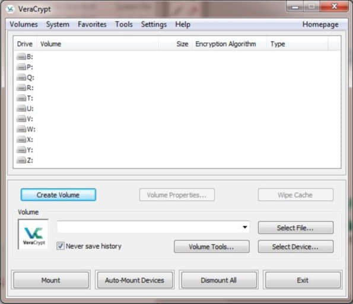Click the T: drive icon
The image size is (353, 304).
(21, 98)
